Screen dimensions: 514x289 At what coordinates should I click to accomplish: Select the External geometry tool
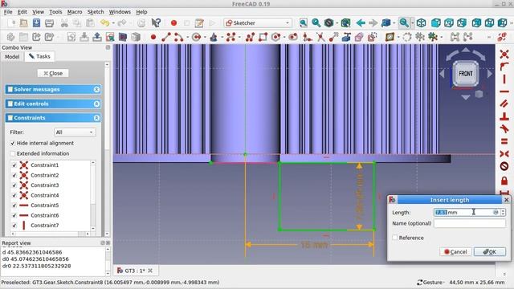click(x=346, y=37)
